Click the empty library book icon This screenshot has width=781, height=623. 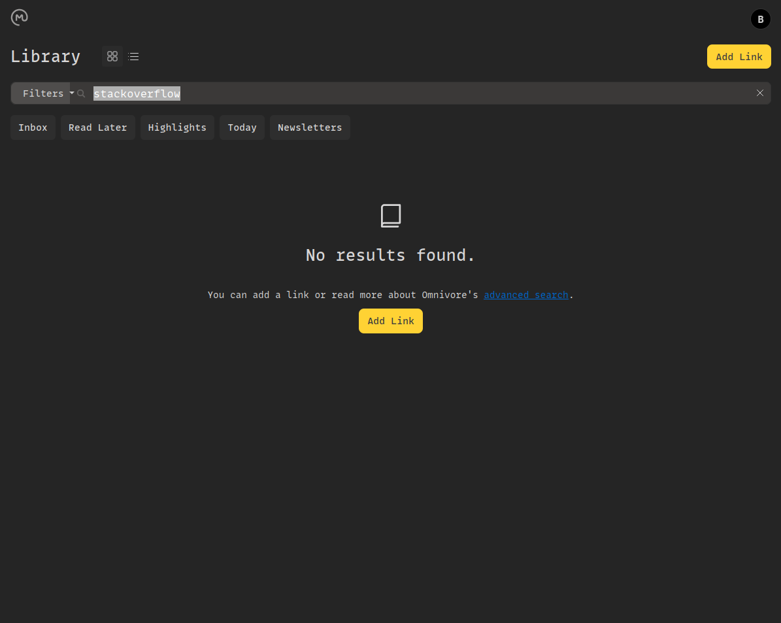click(390, 215)
